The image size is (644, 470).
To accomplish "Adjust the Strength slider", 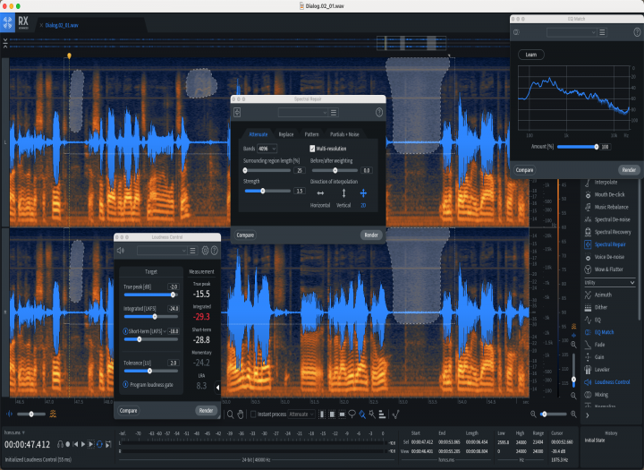I will pyautogui.click(x=267, y=191).
